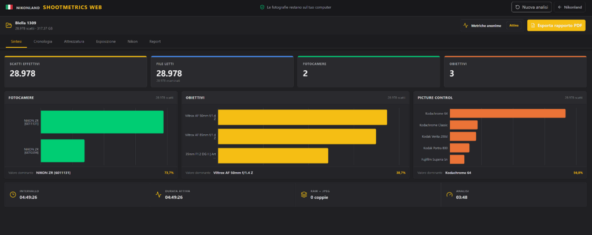
Task: Open the Report tab
Action: [155, 41]
